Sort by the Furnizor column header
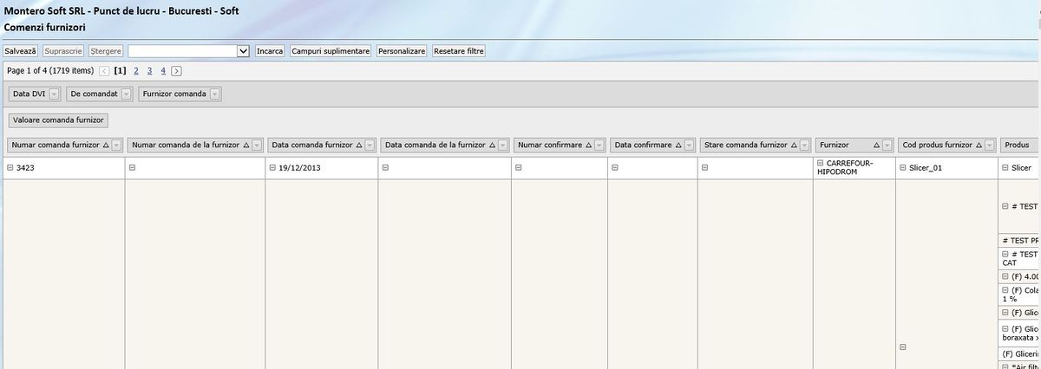1041x369 pixels. tap(838, 146)
